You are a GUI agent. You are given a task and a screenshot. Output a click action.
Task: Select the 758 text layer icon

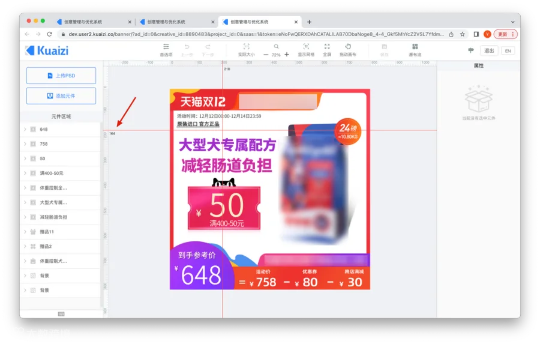(x=33, y=143)
